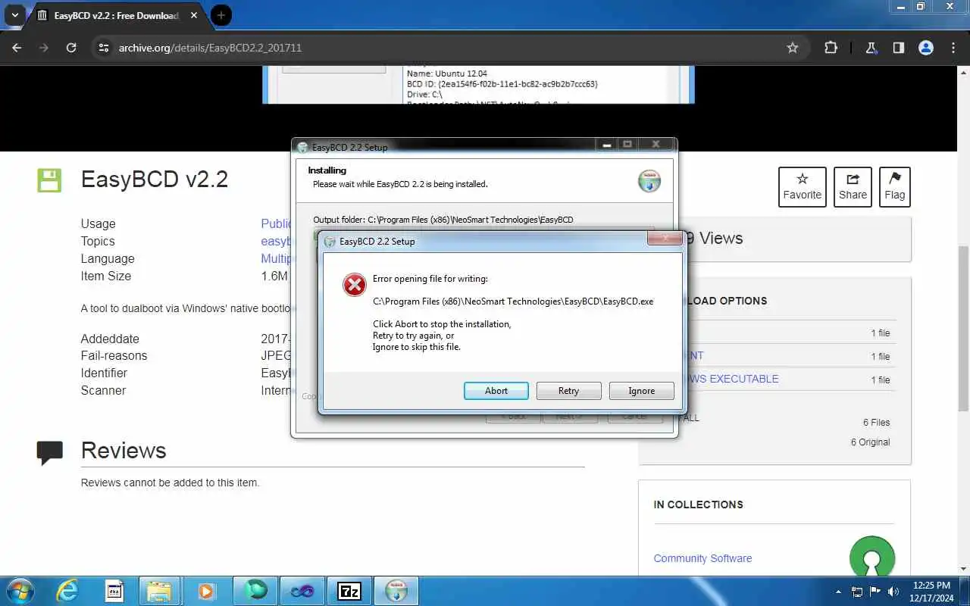Click the '6 Original' text in download options

click(870, 442)
